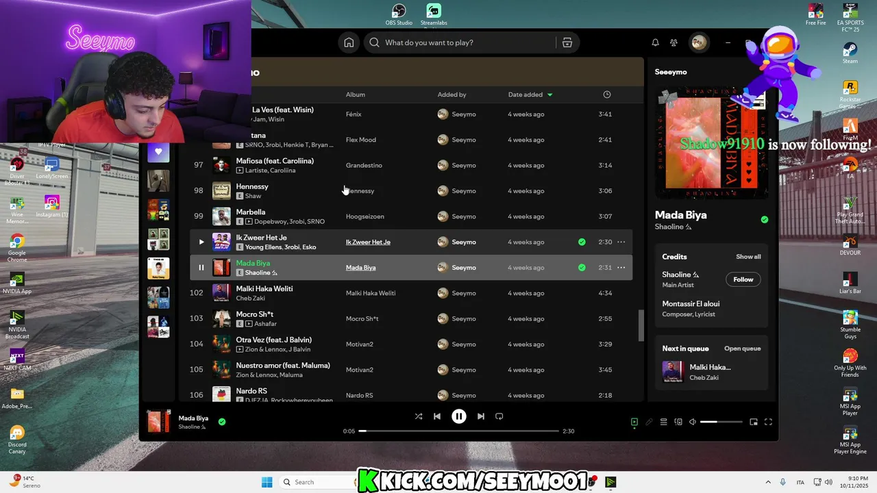Pause Mada Biya via the row pause icon
The image size is (877, 493).
coord(201,268)
